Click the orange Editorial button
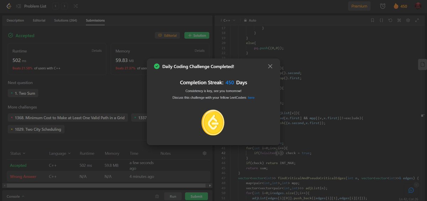 click(x=167, y=35)
